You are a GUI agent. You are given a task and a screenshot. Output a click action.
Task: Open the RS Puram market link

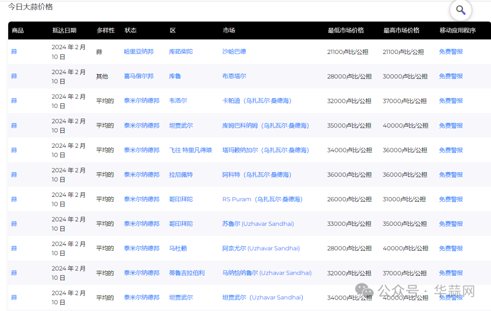point(262,199)
